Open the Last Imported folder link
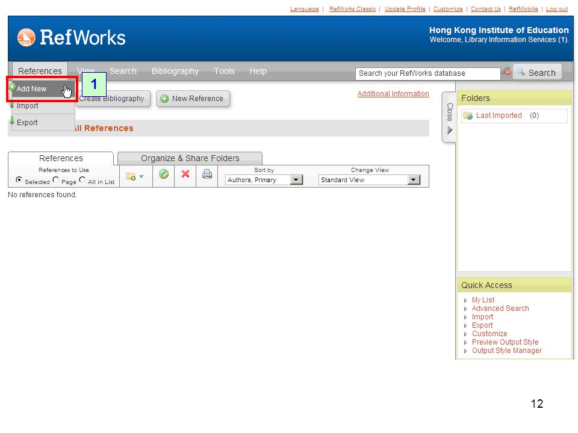Viewport: 578px width, 433px height. click(x=499, y=115)
